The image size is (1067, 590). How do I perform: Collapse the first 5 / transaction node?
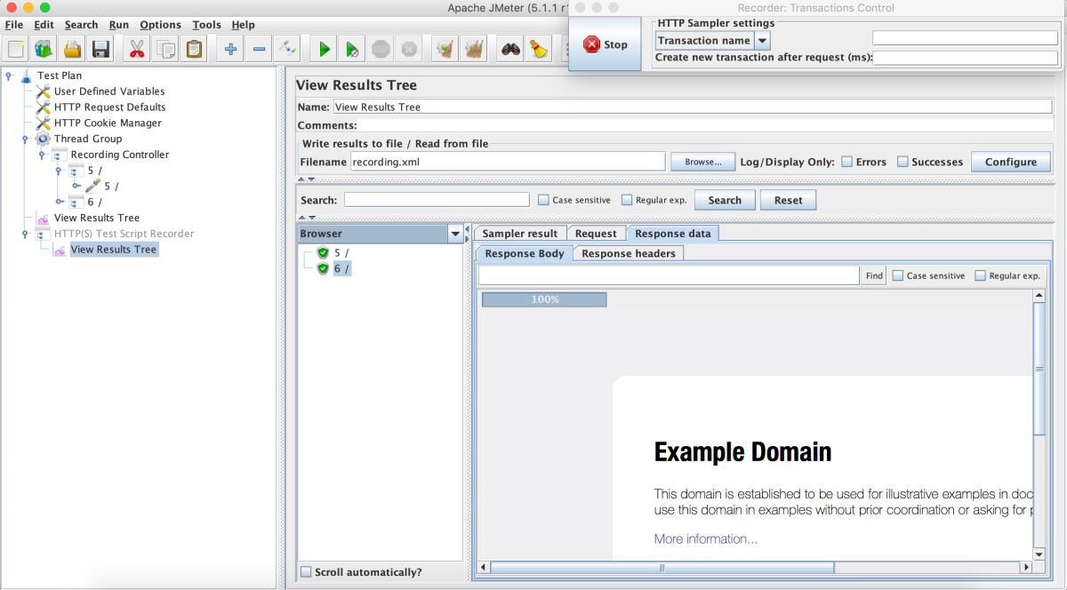(x=59, y=171)
